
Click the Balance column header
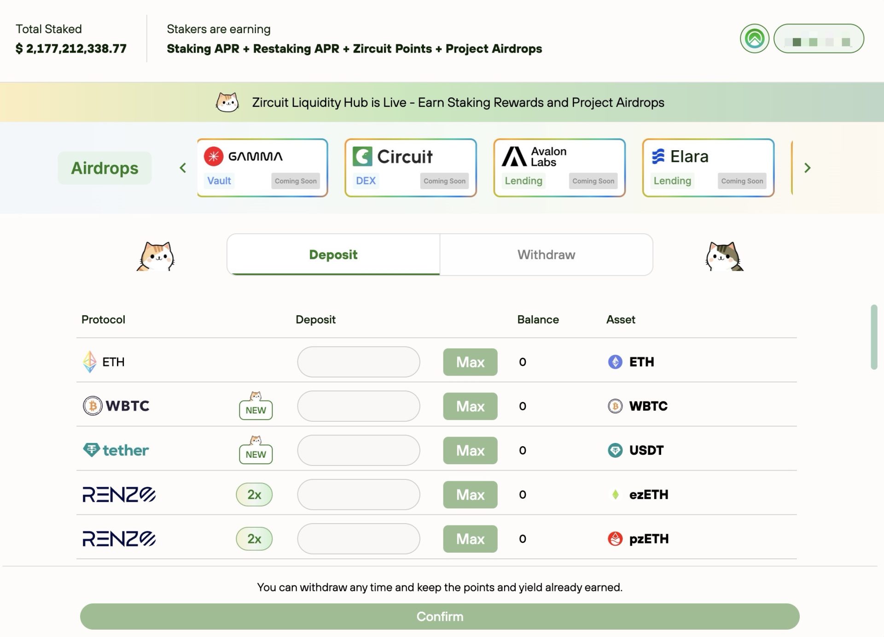[x=538, y=319]
